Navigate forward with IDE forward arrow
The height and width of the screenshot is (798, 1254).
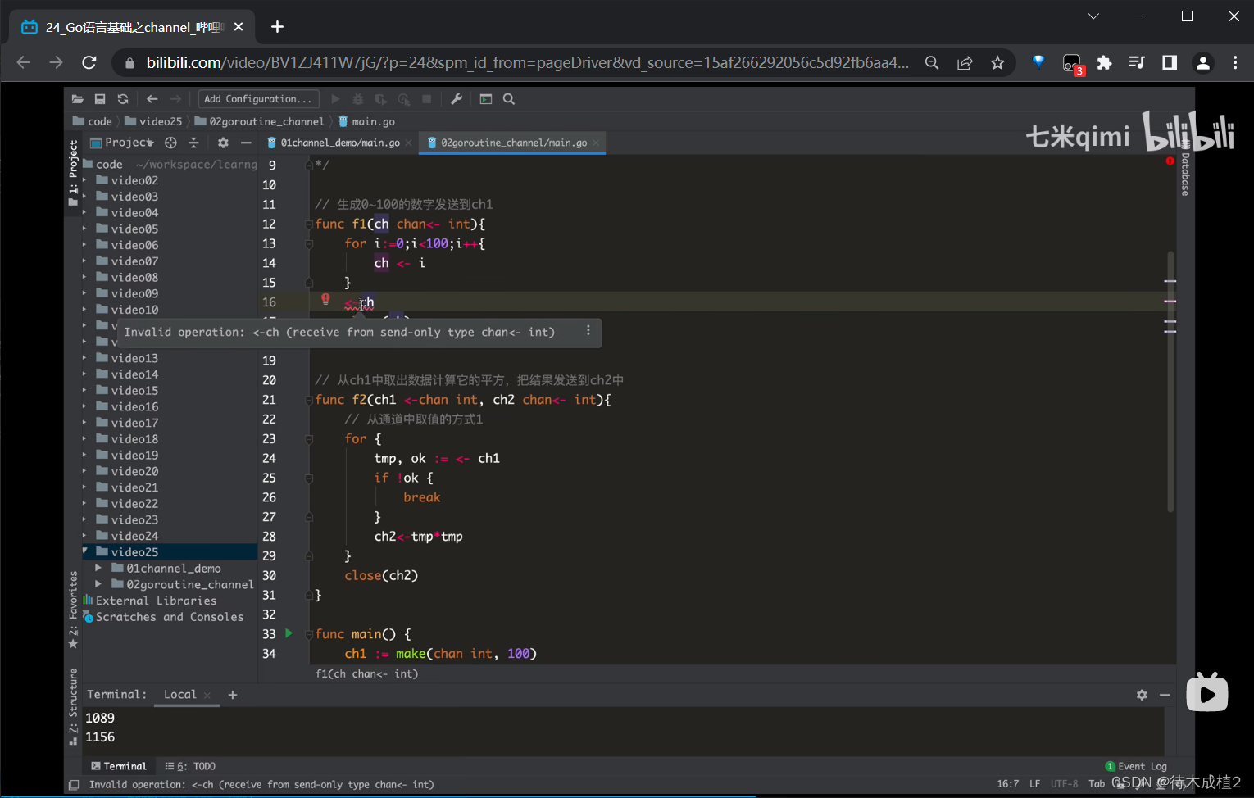[175, 99]
